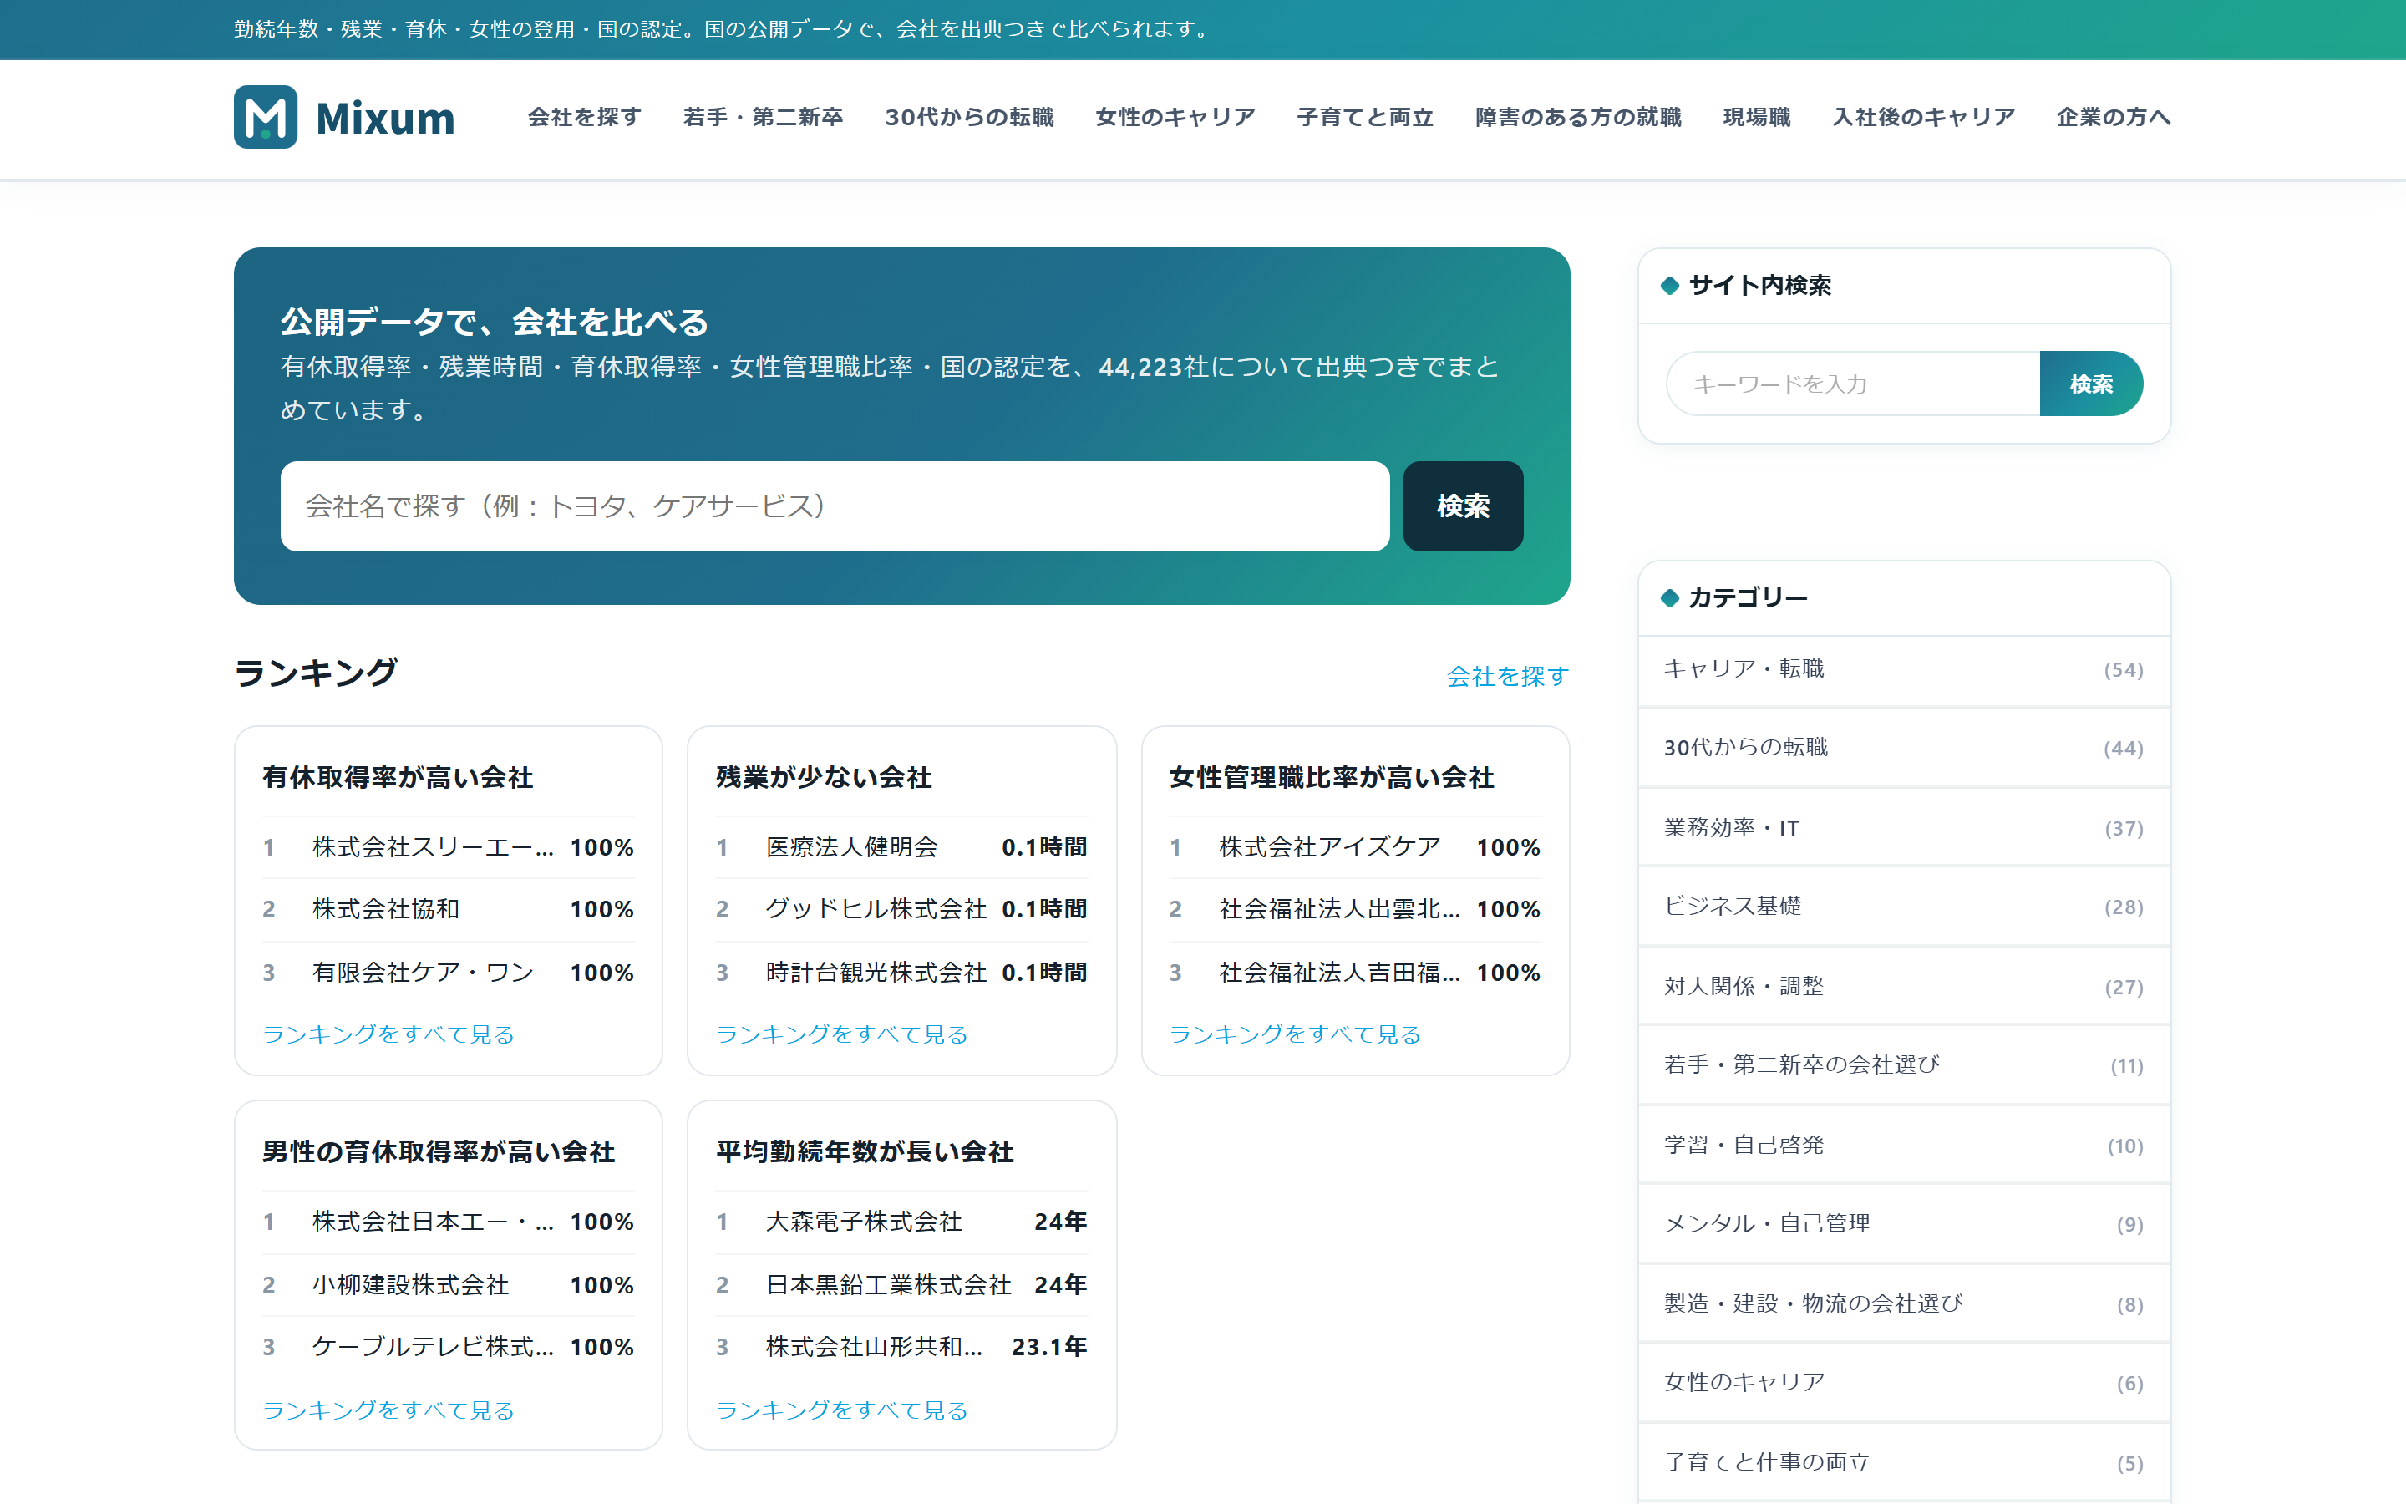Click the Mixum logo icon

point(266,117)
